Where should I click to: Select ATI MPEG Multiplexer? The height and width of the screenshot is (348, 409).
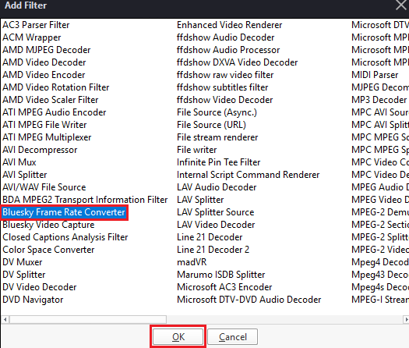coord(47,137)
